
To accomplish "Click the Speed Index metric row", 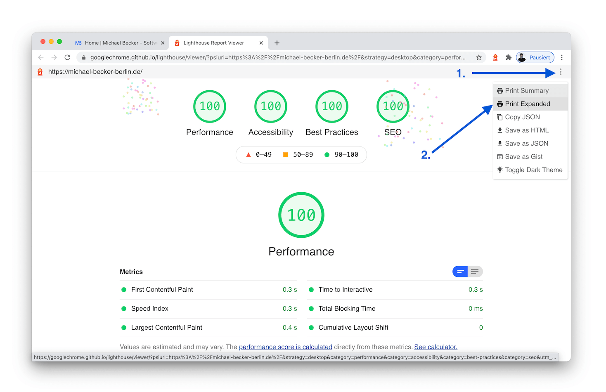I will pyautogui.click(x=208, y=309).
